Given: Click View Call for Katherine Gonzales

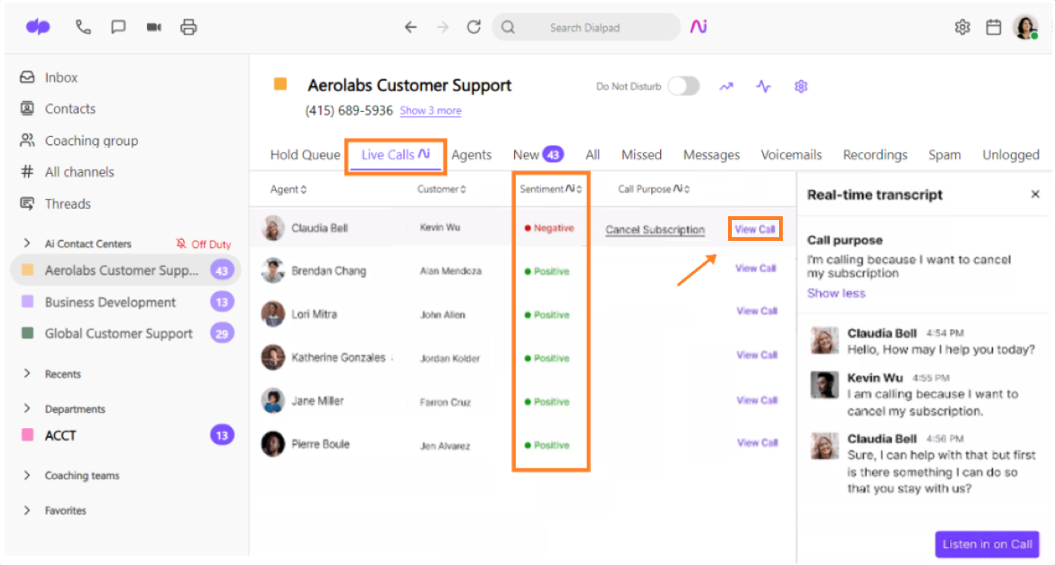Looking at the screenshot, I should pos(757,355).
